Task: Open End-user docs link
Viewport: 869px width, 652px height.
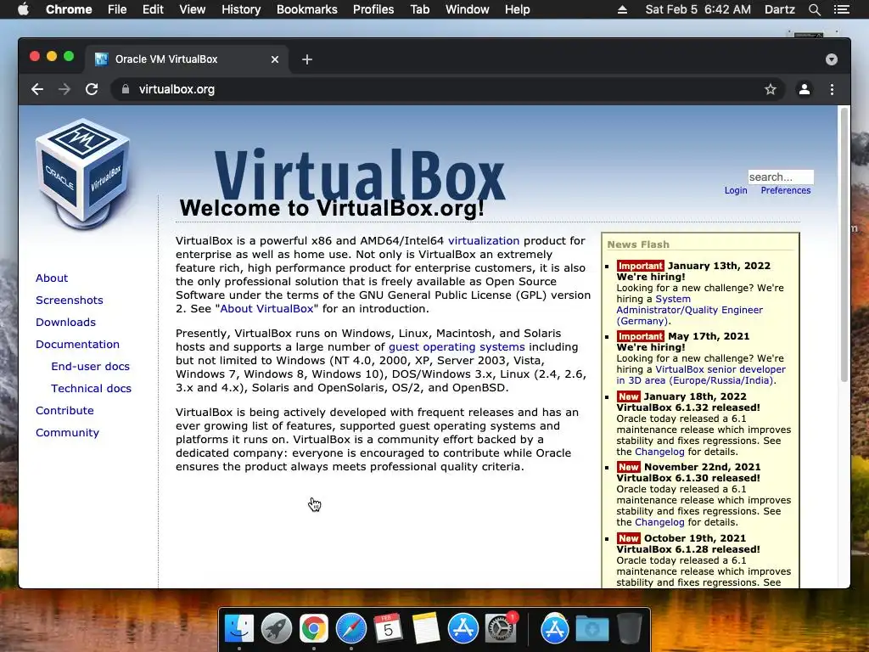Action: (x=90, y=367)
